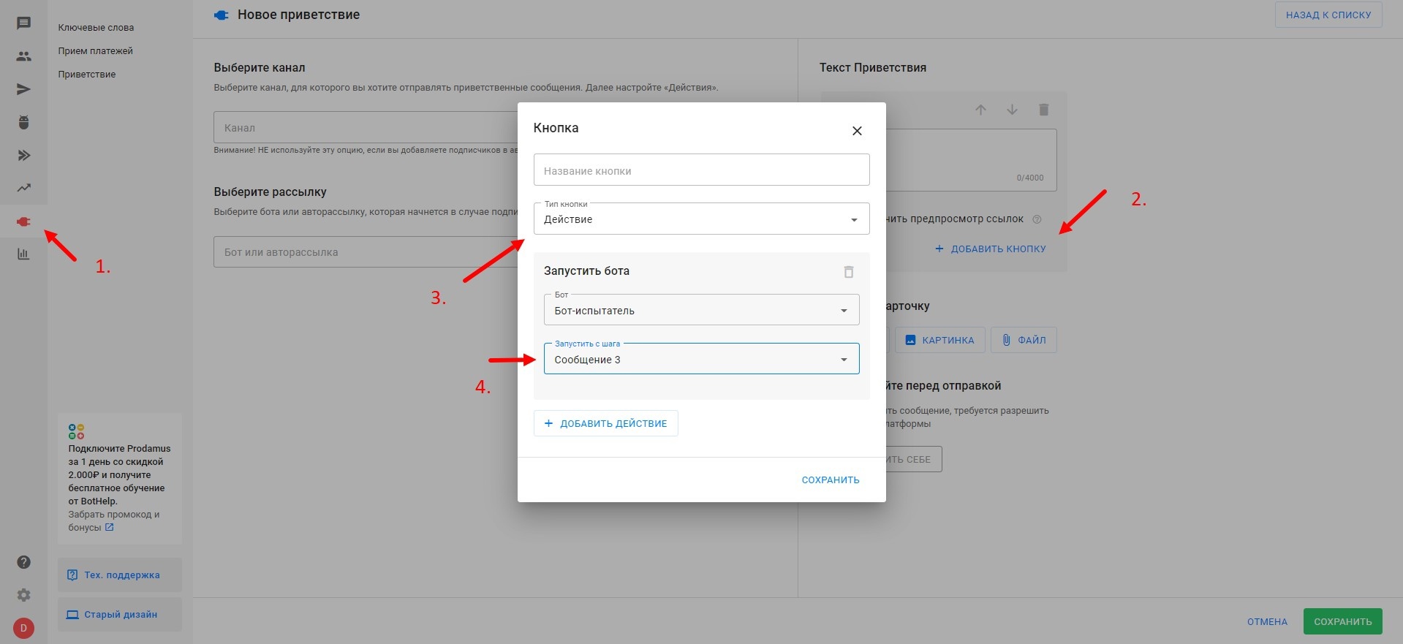Image resolution: width=1403 pixels, height=644 pixels.
Task: Switch to 'Старый дизайн'
Action: pyautogui.click(x=120, y=615)
